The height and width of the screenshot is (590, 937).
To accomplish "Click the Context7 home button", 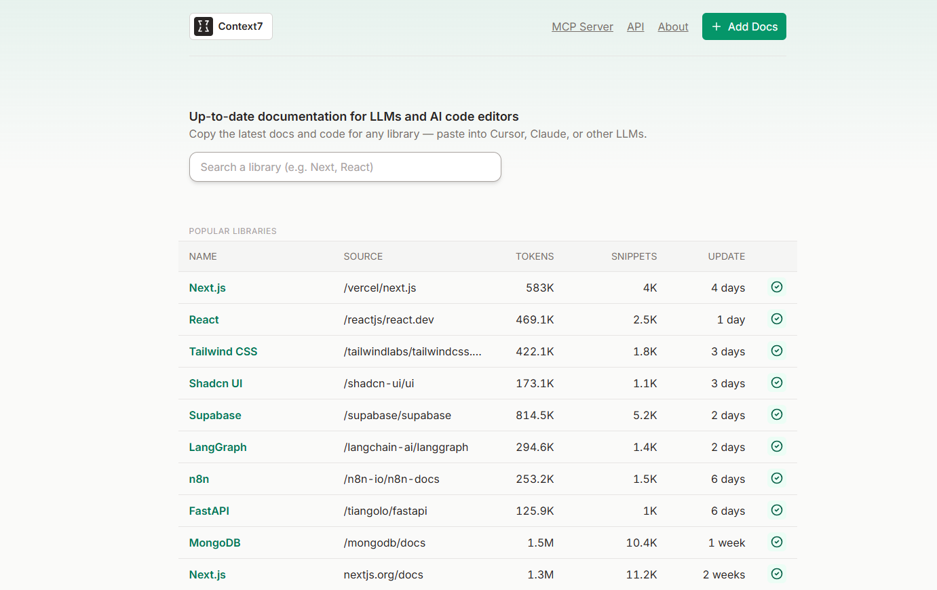I will point(231,26).
